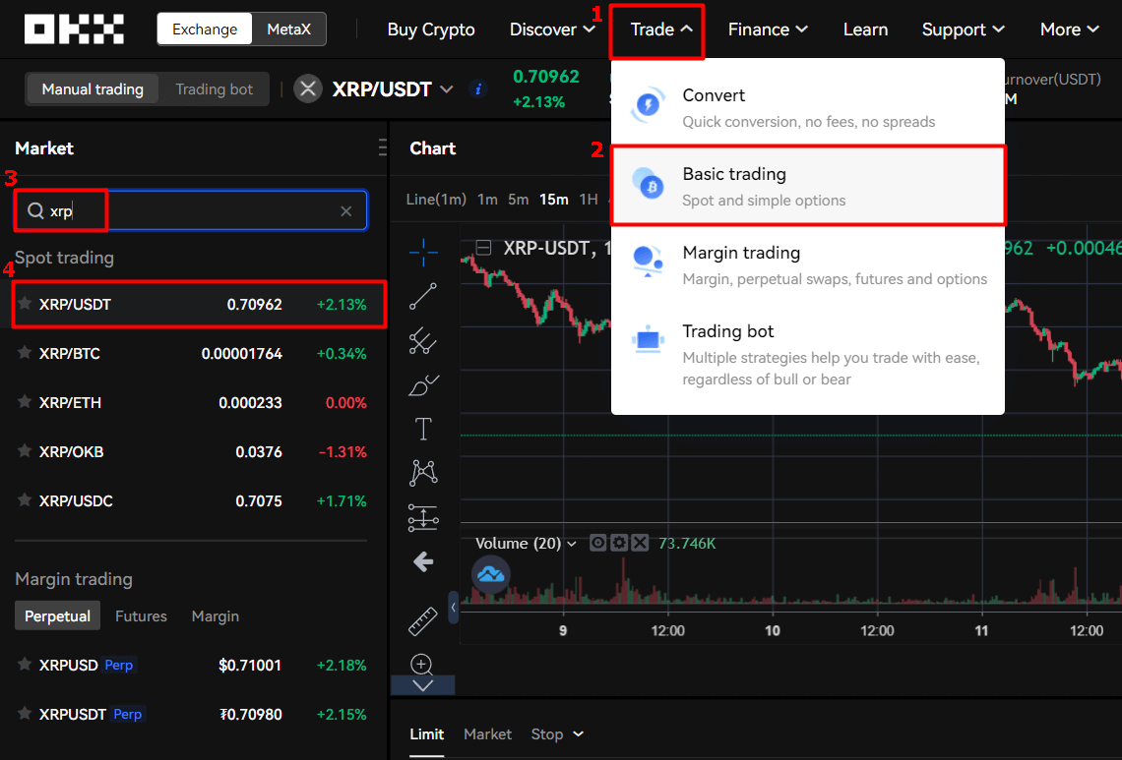Select the XABCD pattern tool

[423, 473]
